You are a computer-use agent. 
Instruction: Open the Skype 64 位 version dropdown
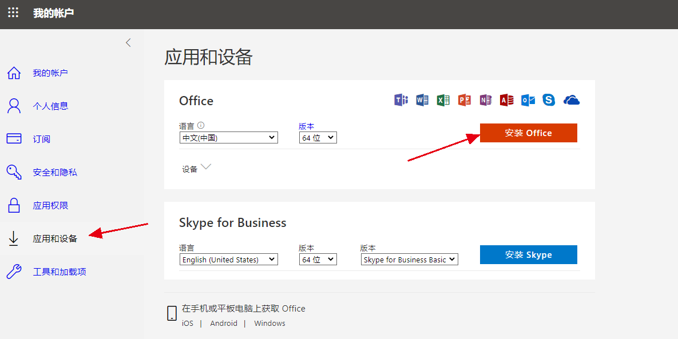point(318,260)
